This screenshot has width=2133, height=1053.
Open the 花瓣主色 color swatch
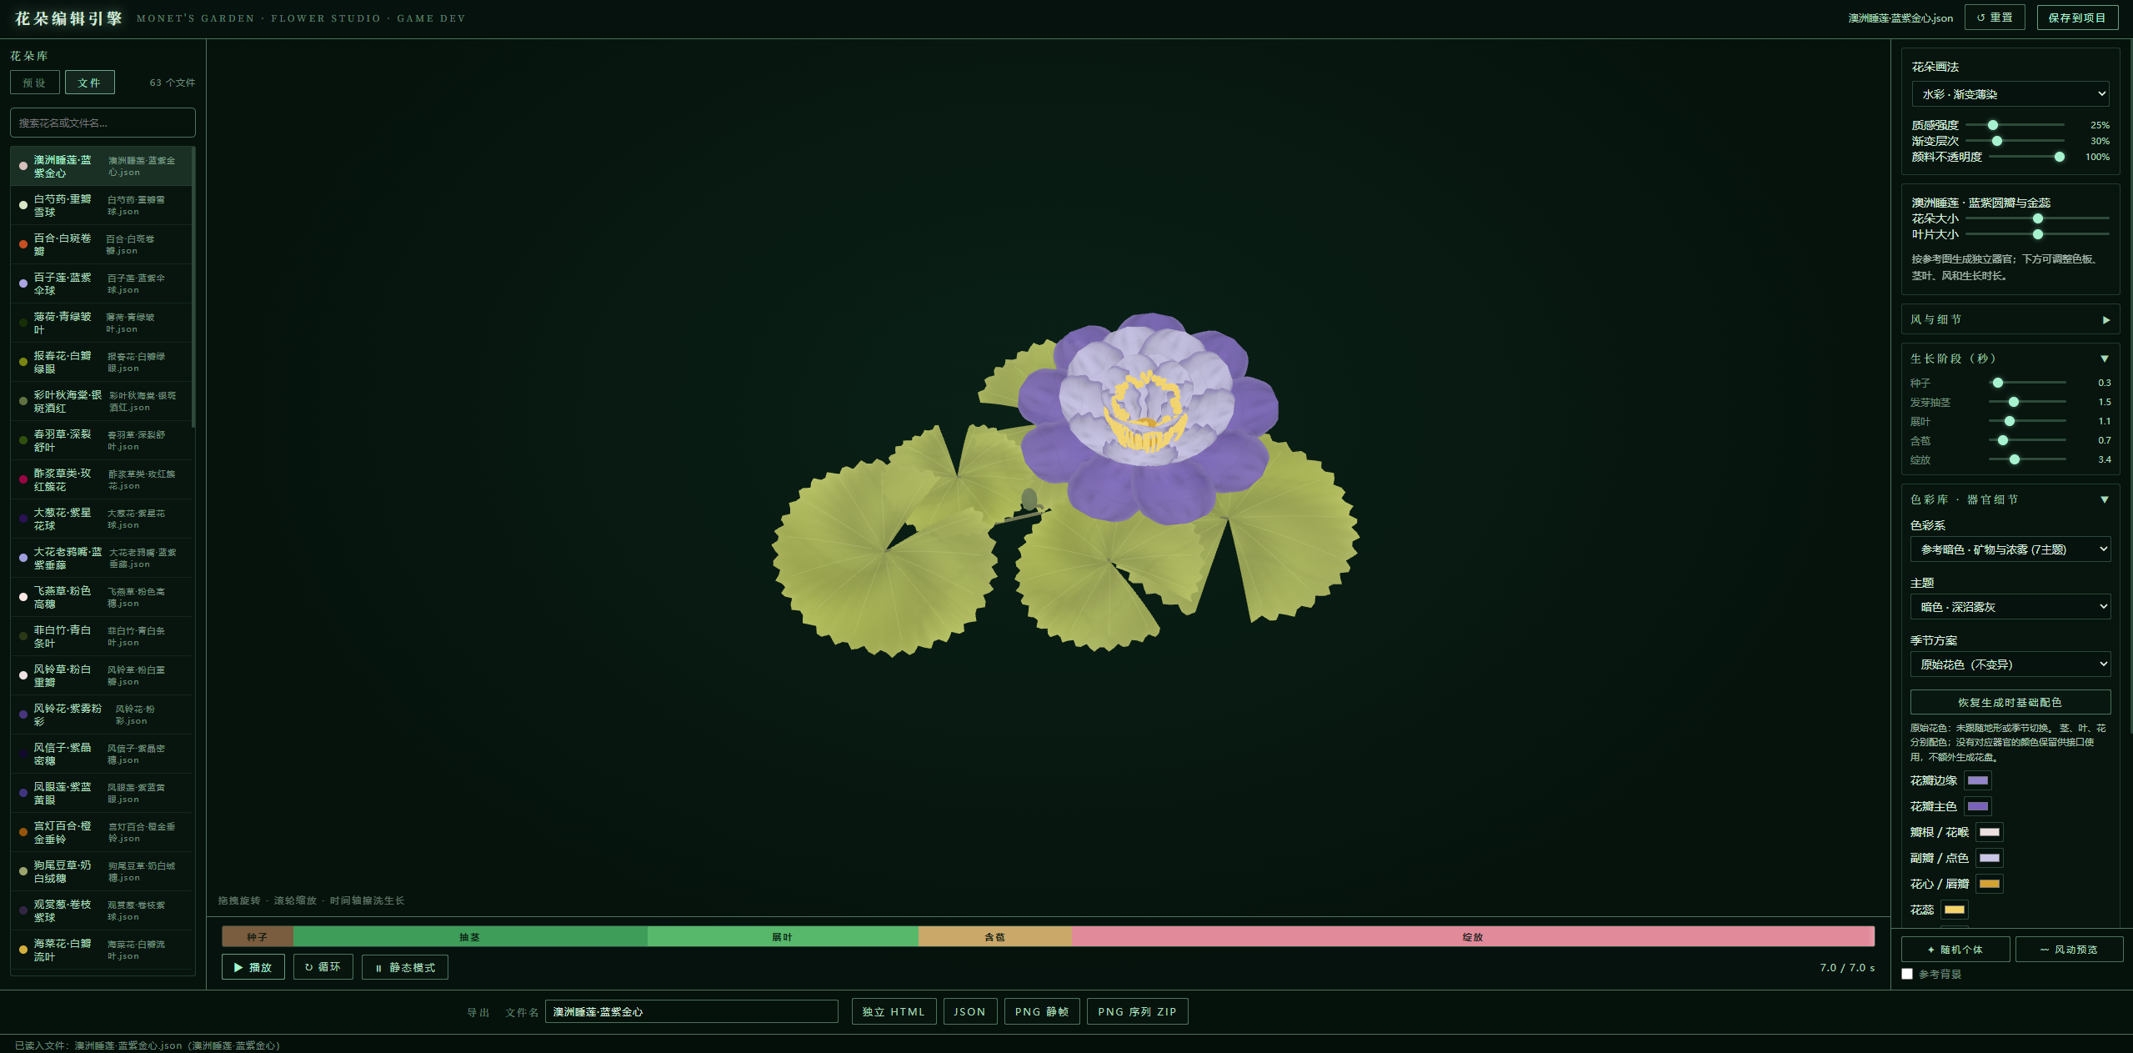(1978, 806)
